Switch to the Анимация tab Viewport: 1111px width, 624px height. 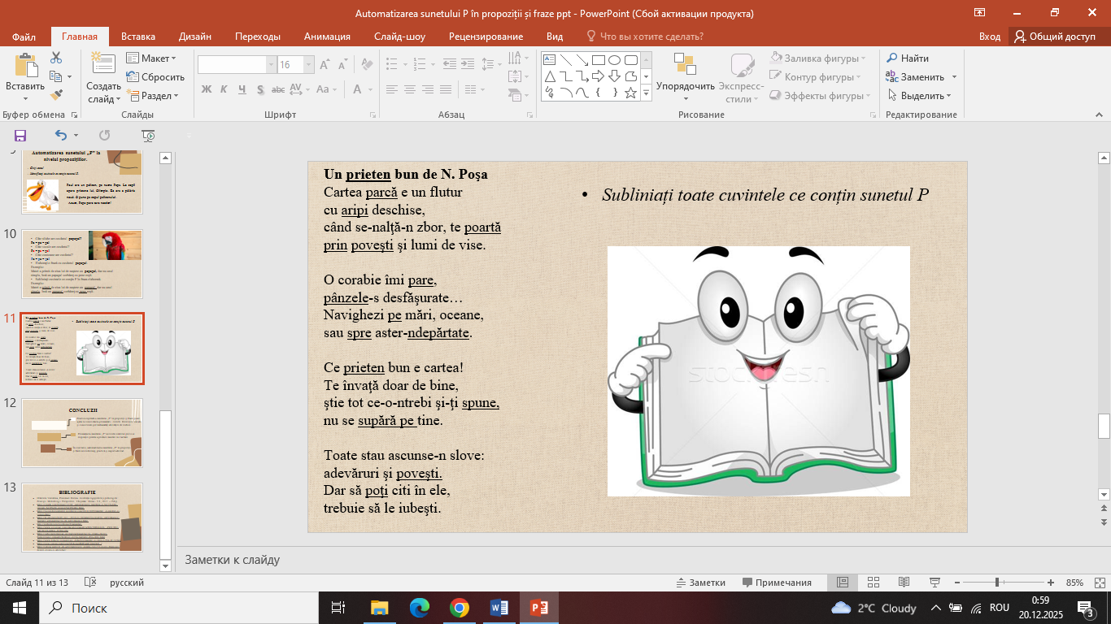click(x=327, y=37)
